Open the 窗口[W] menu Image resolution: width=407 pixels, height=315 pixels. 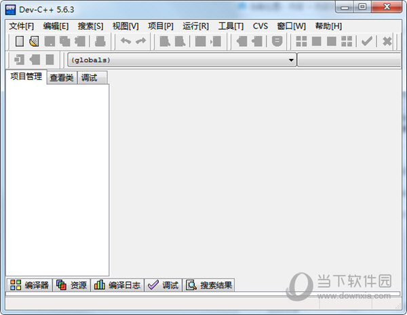(x=291, y=26)
